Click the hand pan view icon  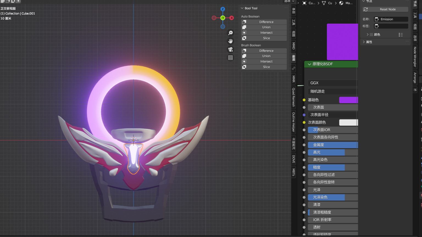tap(231, 41)
